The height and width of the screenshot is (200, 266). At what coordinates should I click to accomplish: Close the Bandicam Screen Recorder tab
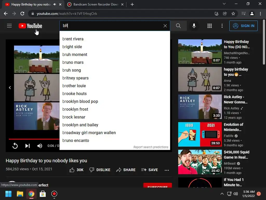click(122, 4)
